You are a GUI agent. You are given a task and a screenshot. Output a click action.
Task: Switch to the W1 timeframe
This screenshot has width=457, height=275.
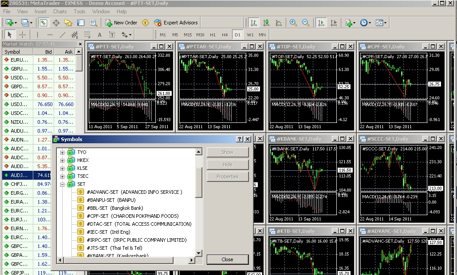point(250,35)
